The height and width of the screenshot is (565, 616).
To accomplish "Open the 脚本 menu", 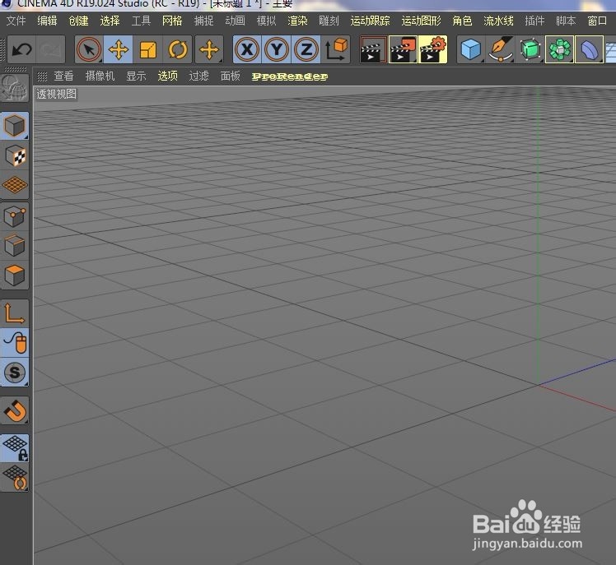I will point(566,21).
